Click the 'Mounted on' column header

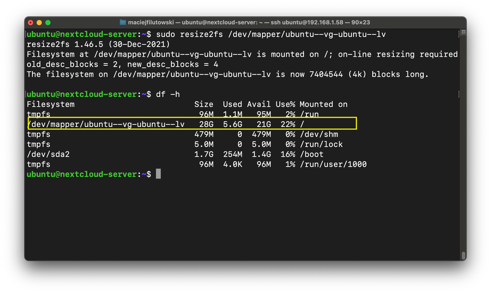(x=323, y=104)
